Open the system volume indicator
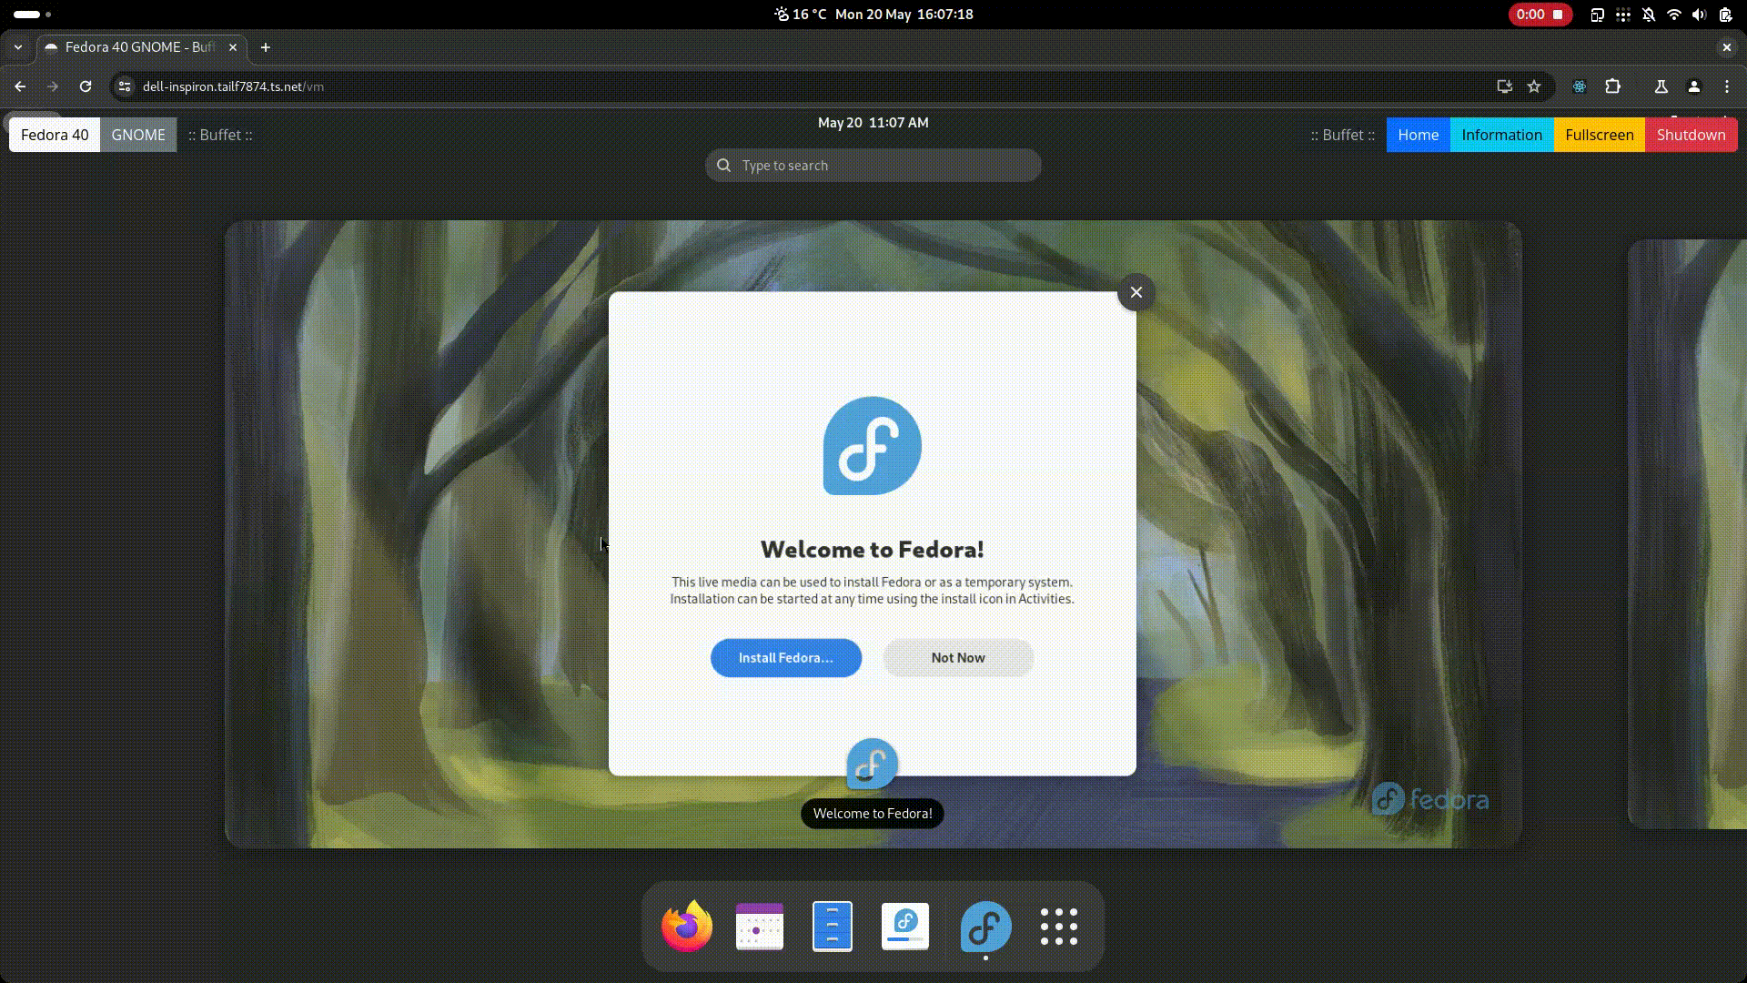 pos(1699,15)
